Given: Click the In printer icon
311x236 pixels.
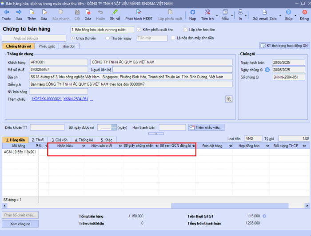Looking at the screenshot, I should pos(240,12).
